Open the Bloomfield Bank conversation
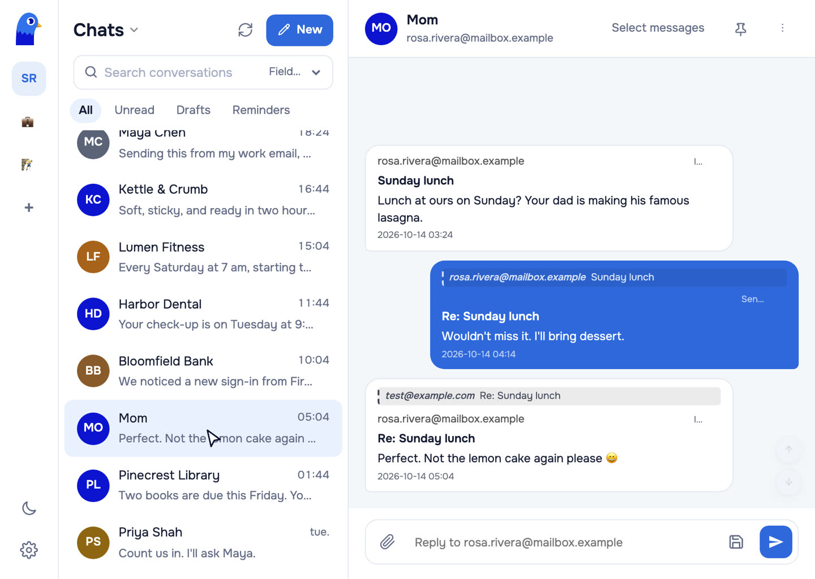 click(x=203, y=371)
